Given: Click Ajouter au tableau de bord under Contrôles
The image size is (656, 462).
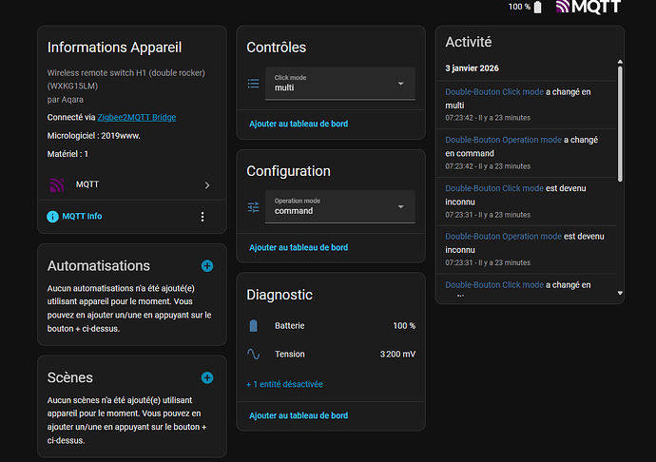Looking at the screenshot, I should (x=299, y=124).
